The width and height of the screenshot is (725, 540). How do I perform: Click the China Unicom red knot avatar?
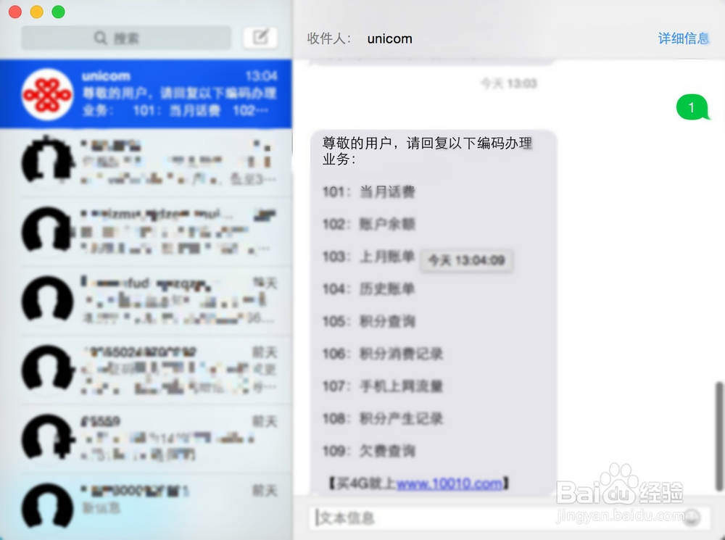[x=47, y=94]
